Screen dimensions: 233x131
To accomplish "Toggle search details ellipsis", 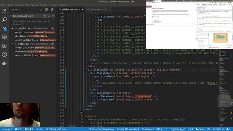I will 53,19.
